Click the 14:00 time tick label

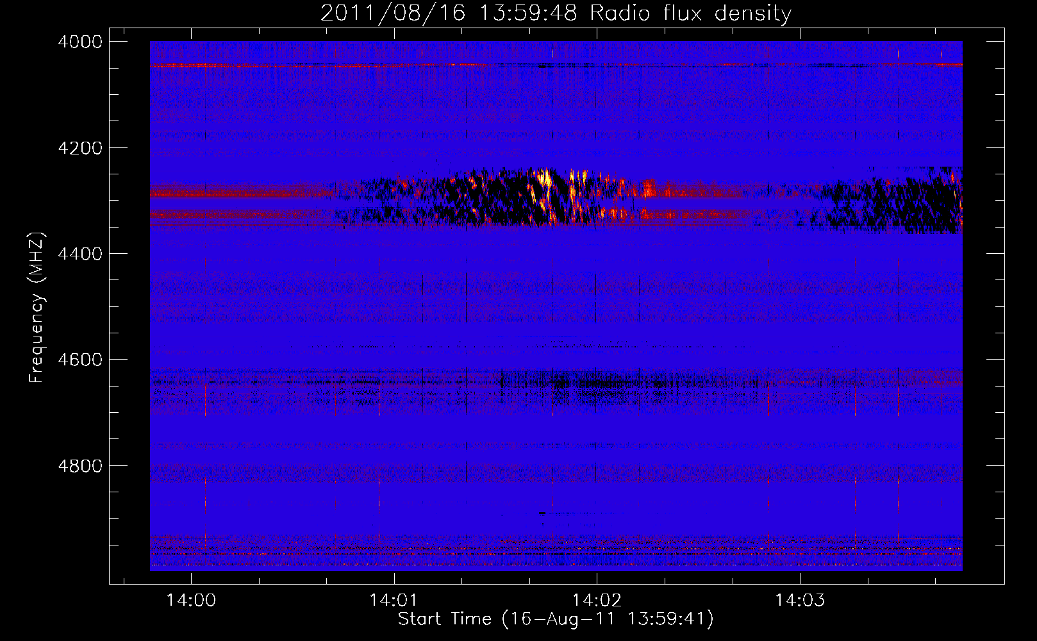(191, 601)
